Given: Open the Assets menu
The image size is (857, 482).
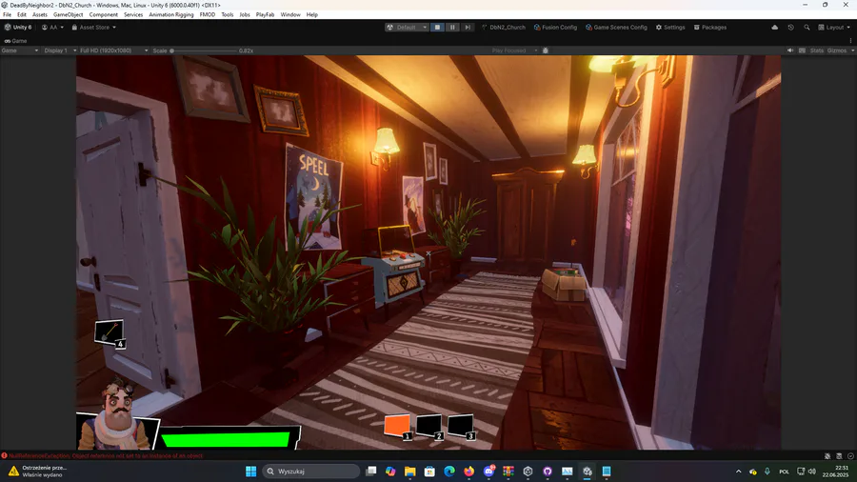Looking at the screenshot, I should pyautogui.click(x=39, y=14).
